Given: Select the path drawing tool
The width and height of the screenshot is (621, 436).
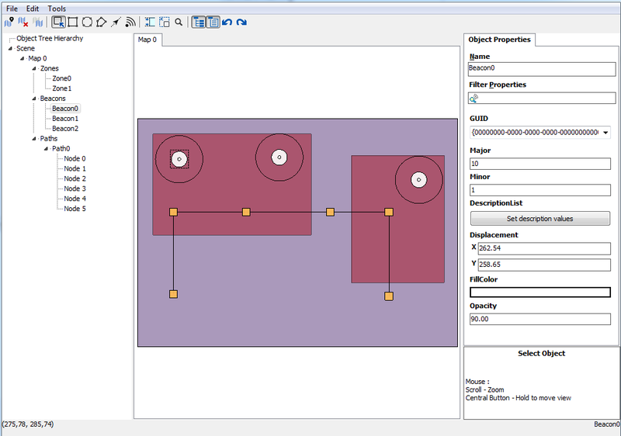Looking at the screenshot, I should tap(116, 22).
